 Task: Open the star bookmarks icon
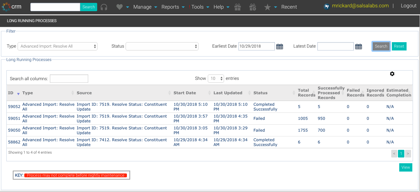[268, 7]
